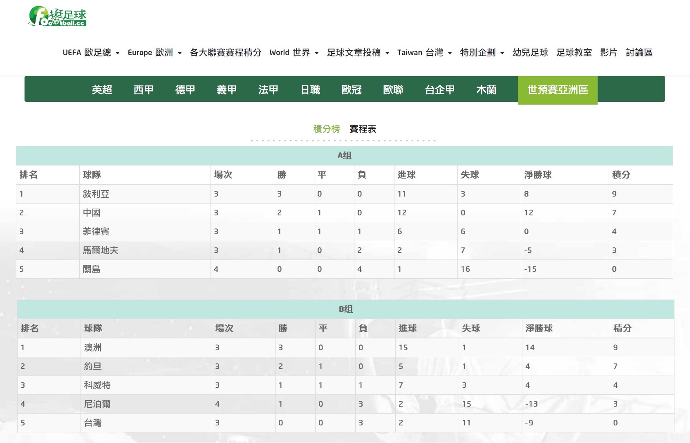Screen dimensions: 690x443
Task: Click the 失球 header in A组 table
Action: [x=470, y=175]
